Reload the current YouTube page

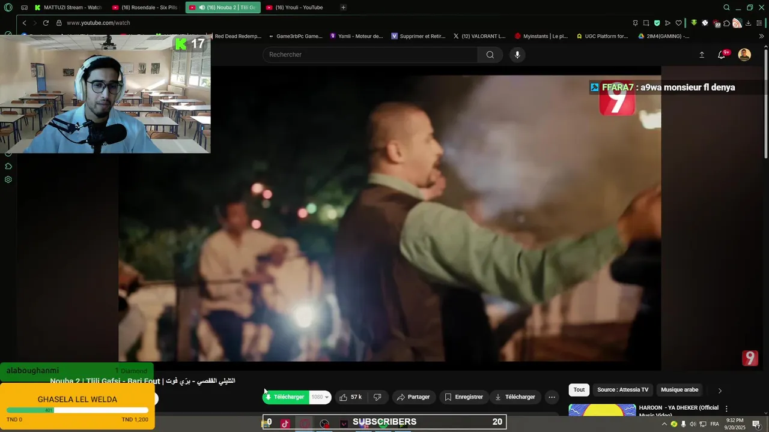click(46, 23)
